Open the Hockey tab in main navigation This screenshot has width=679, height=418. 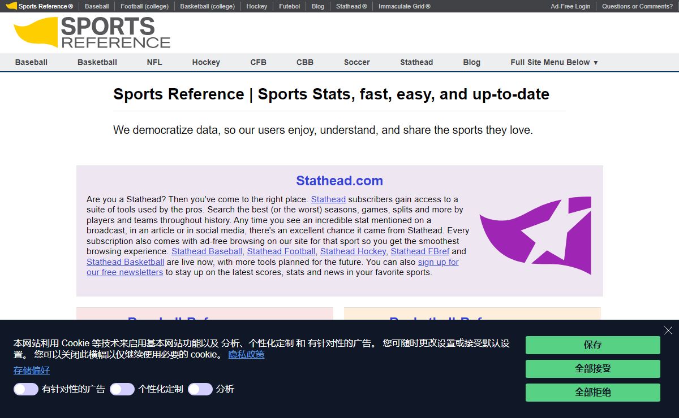[206, 62]
